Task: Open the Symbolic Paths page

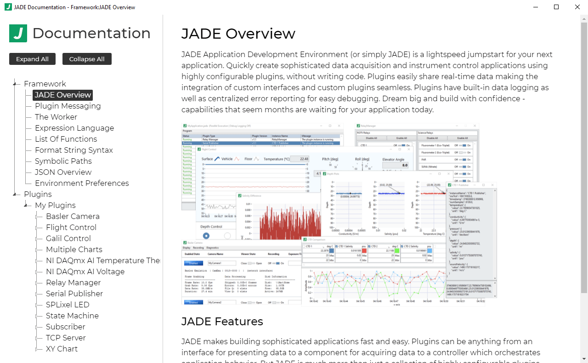Action: click(63, 161)
